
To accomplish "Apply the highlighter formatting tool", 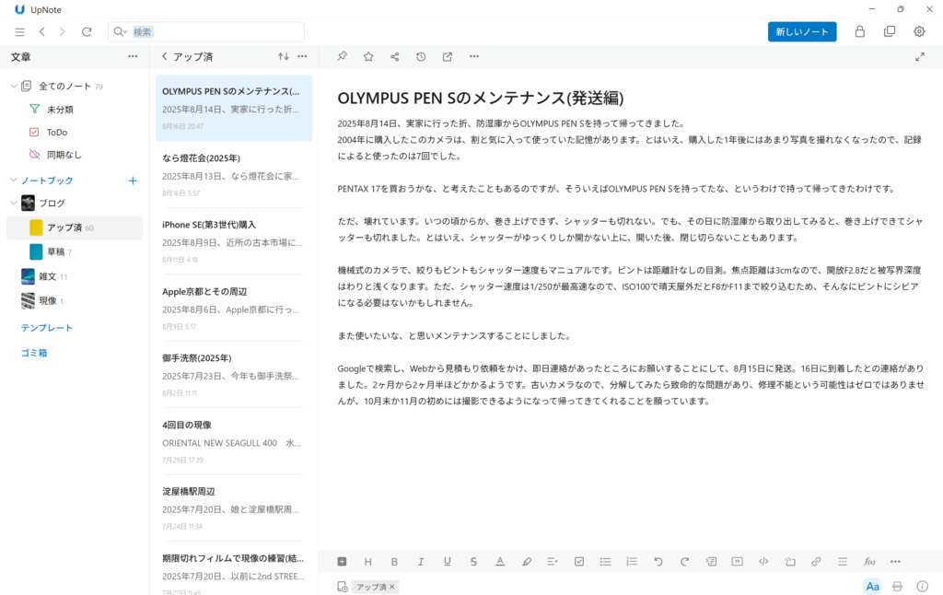I will [x=527, y=561].
